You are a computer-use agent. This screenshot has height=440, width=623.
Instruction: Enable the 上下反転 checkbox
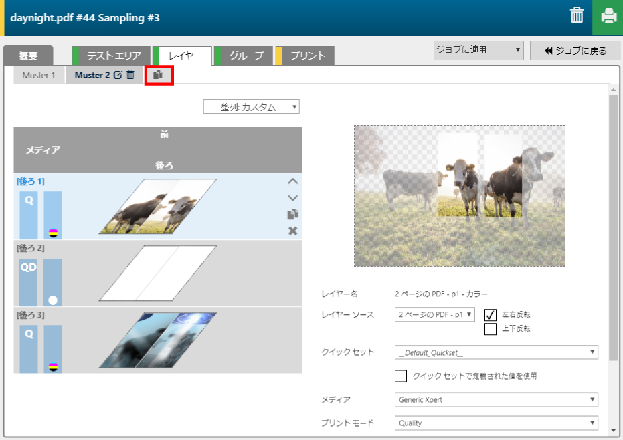[x=491, y=328]
